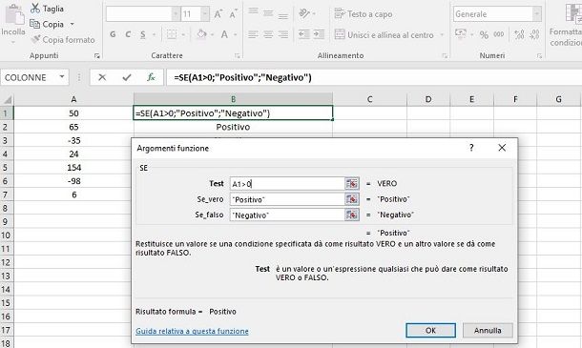The image size is (582, 348).
Task: Click the Incolla paste icon
Action: click(x=15, y=15)
